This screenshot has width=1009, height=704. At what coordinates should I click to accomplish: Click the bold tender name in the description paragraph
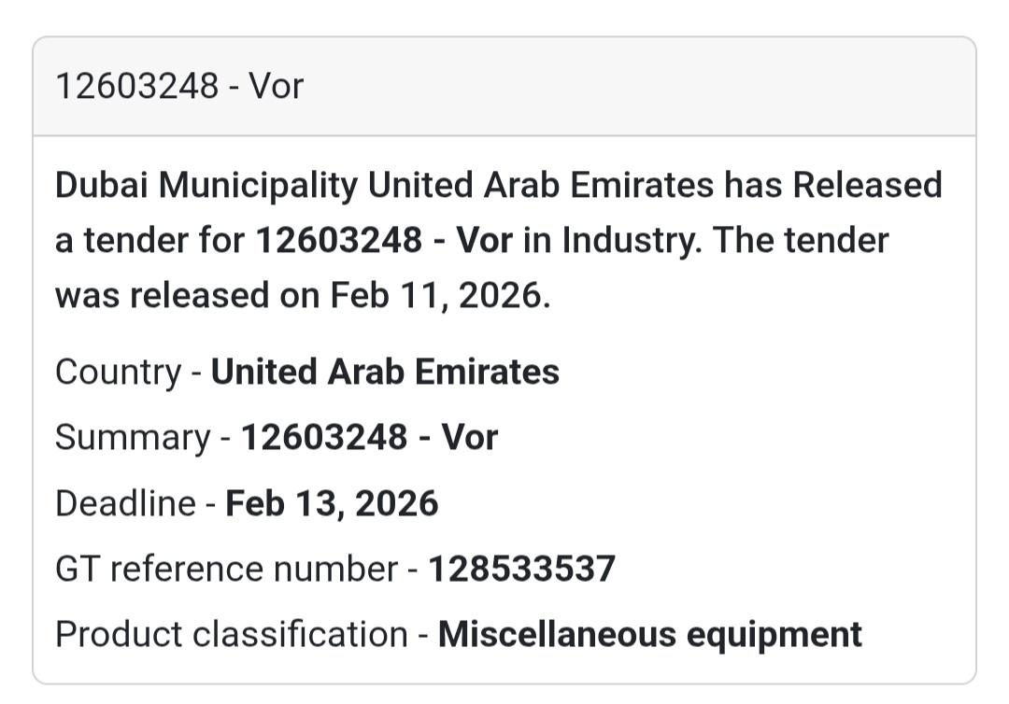coord(384,240)
